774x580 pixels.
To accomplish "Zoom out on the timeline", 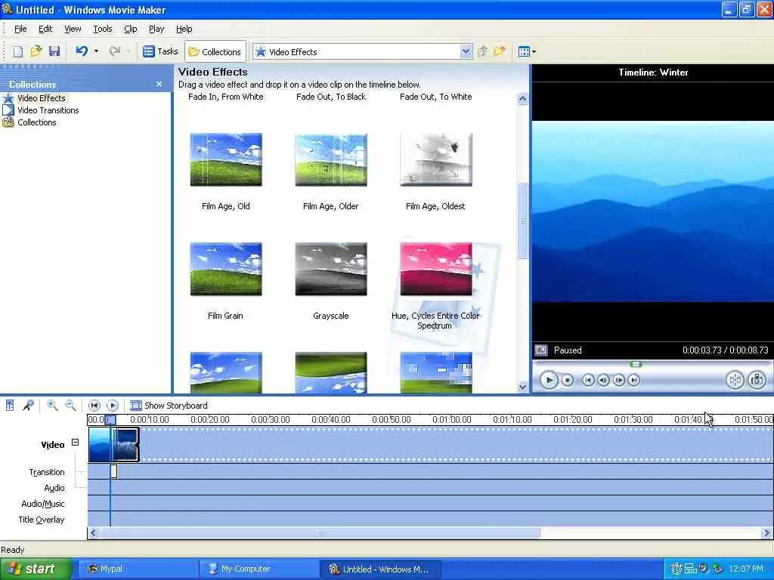I will click(70, 406).
